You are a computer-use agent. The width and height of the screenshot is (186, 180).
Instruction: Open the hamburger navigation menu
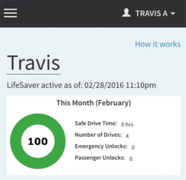(x=10, y=13)
